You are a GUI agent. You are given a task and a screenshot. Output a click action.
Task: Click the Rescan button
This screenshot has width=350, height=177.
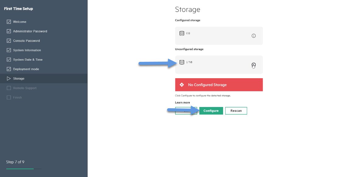(x=236, y=111)
